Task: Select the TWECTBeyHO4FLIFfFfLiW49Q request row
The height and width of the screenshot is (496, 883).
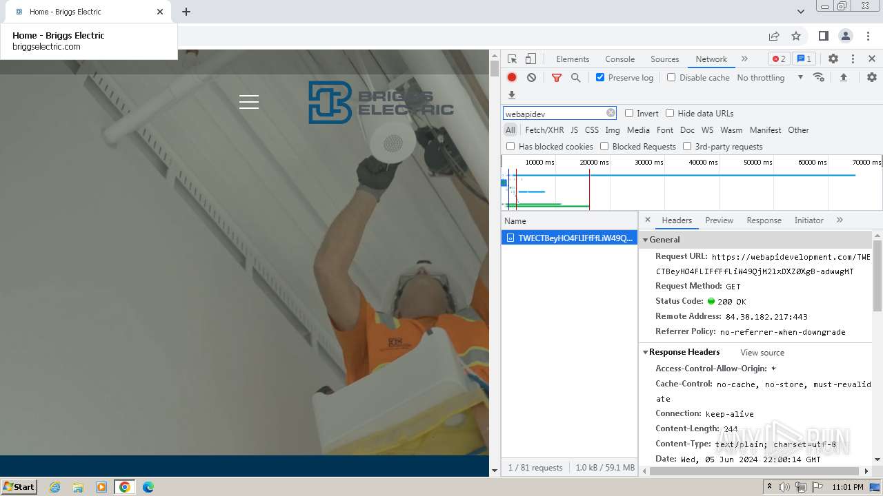Action: pos(569,238)
